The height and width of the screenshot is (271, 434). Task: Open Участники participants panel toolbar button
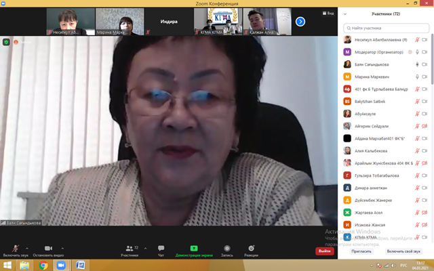[x=130, y=251]
